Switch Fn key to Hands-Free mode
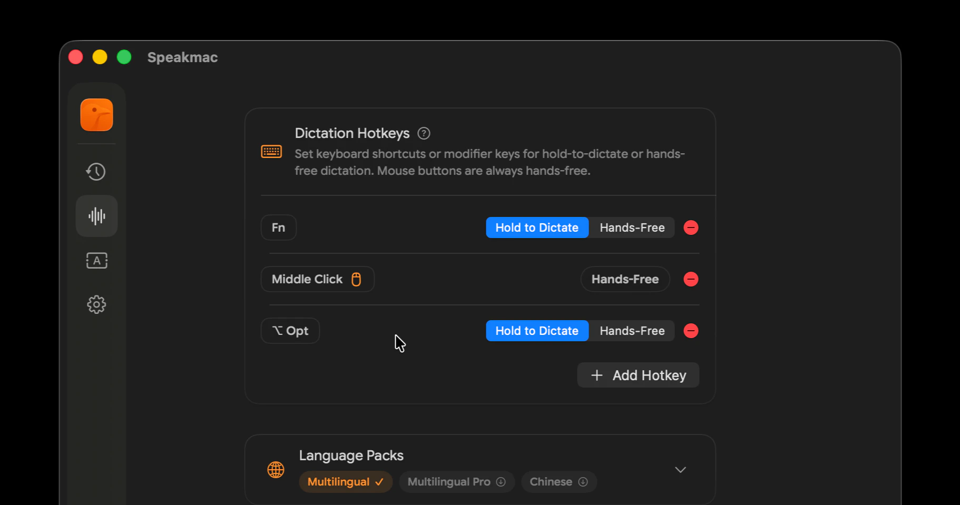Viewport: 960px width, 505px height. tap(631, 227)
